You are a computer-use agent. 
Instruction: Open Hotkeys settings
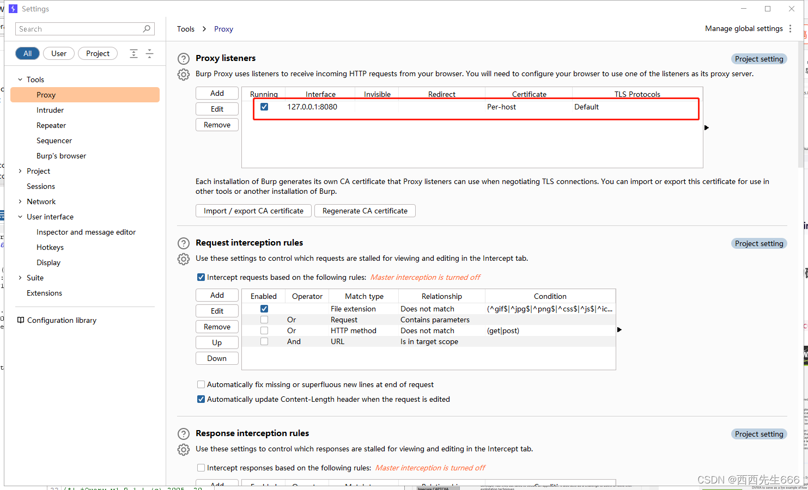tap(50, 247)
